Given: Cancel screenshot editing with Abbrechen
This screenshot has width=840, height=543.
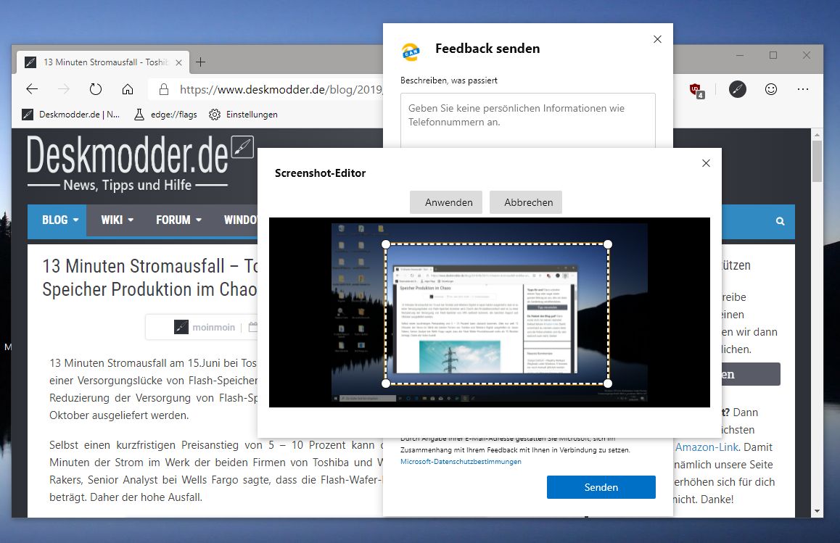Looking at the screenshot, I should [525, 202].
